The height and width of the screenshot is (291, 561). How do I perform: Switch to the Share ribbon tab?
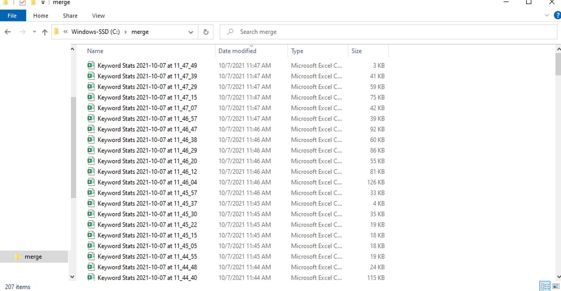point(70,16)
